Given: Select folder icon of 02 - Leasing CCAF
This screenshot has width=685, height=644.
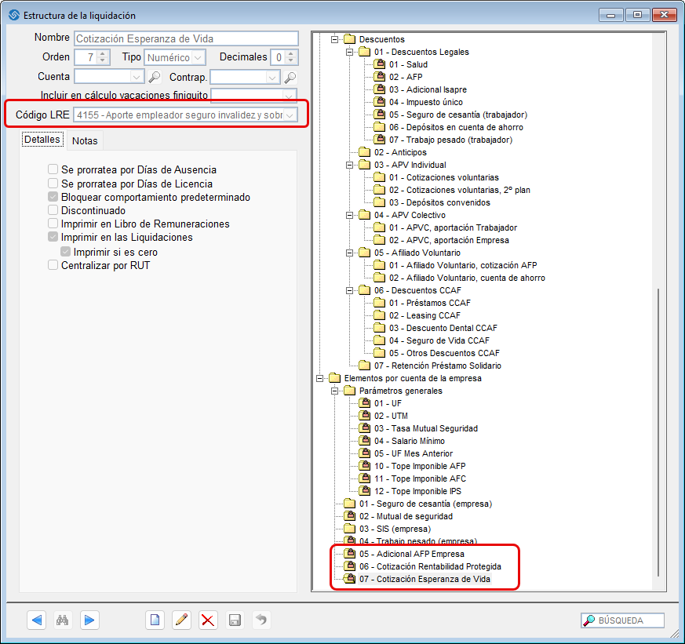Looking at the screenshot, I should pos(379,315).
